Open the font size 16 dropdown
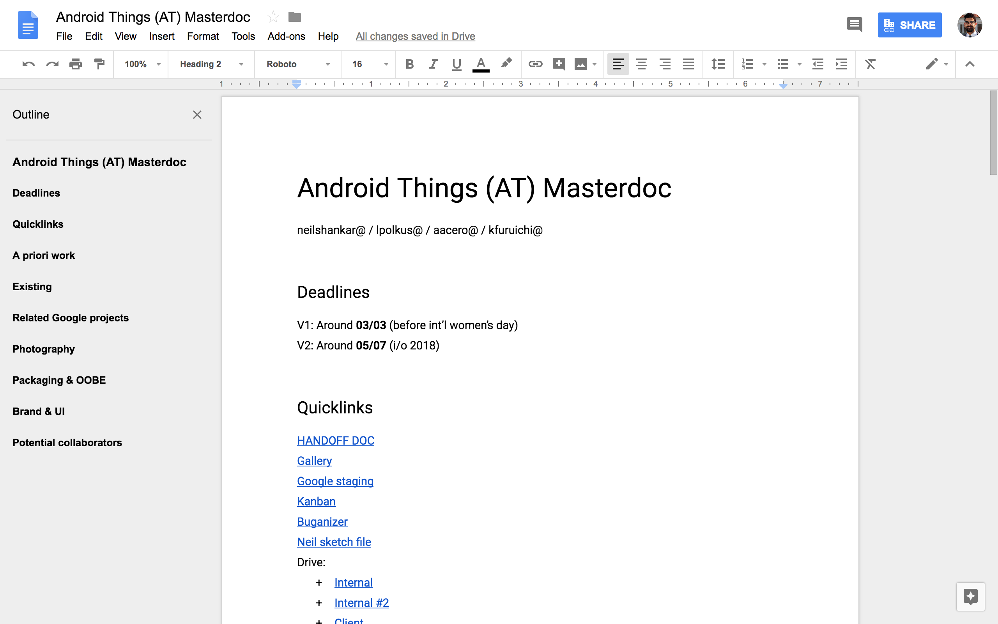The image size is (998, 624). coord(370,64)
